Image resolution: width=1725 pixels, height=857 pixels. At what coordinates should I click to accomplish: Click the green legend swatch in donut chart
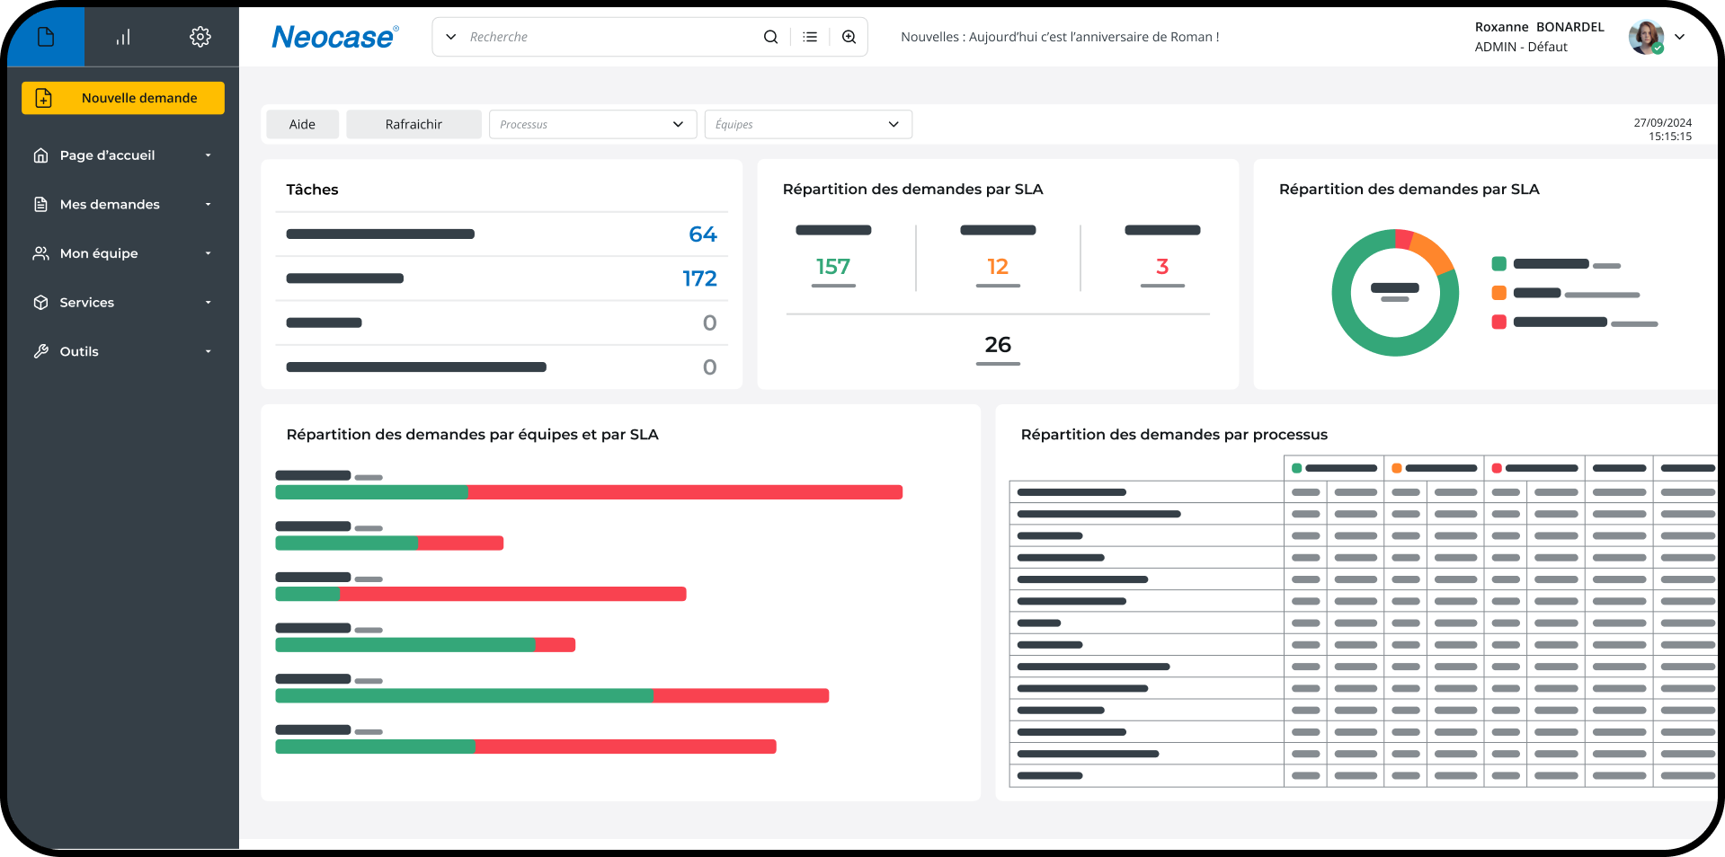(1498, 264)
